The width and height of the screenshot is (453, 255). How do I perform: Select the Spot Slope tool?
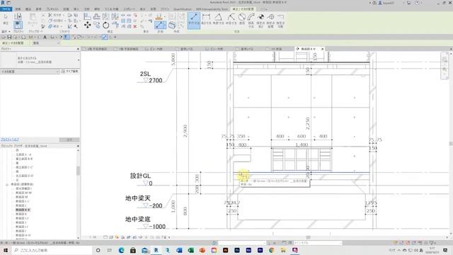pos(280,21)
